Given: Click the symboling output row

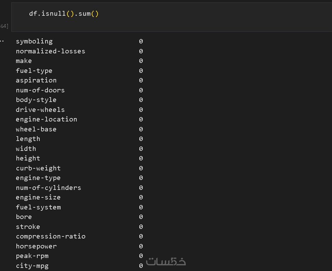Looking at the screenshot, I should 34,41.
